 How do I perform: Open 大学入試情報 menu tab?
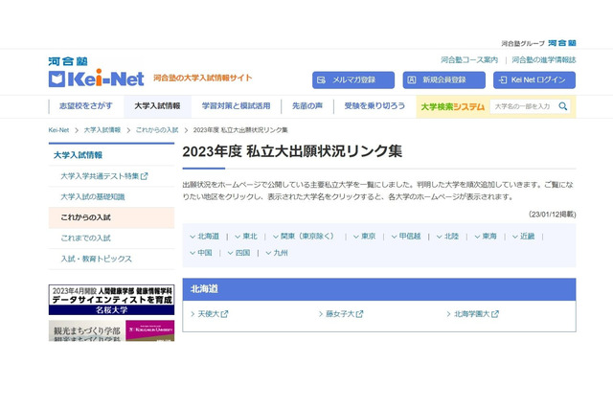[157, 106]
